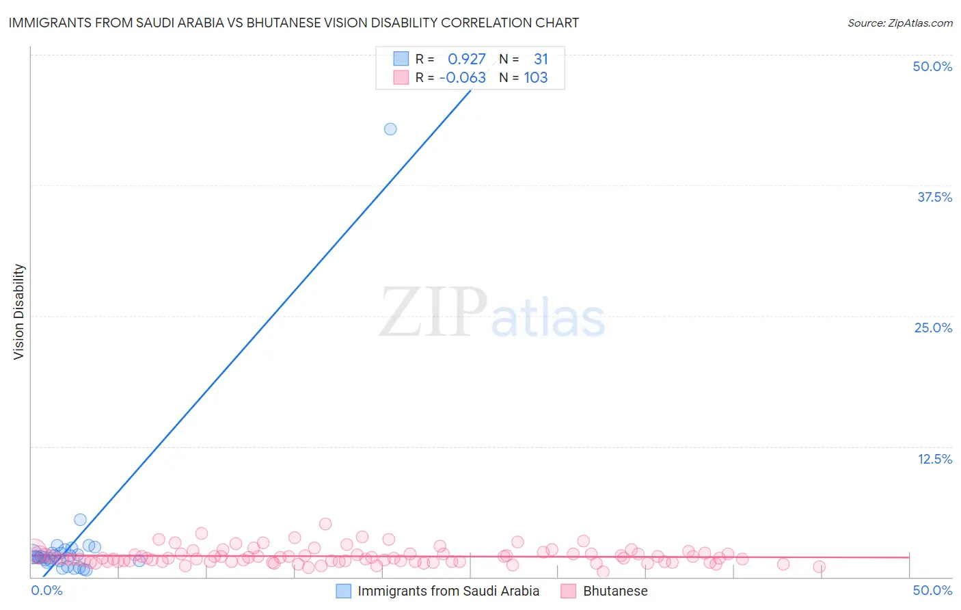Click the pink point peaking near 5%
The width and height of the screenshot is (961, 610).
(325, 524)
